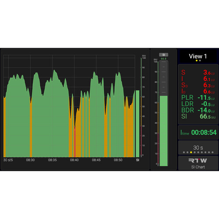Tap the SI label below the chart bar

[x=138, y=160]
